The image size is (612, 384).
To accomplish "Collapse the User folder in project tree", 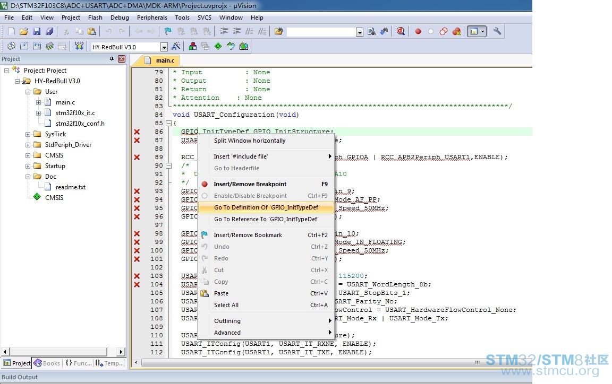I will pos(28,92).
